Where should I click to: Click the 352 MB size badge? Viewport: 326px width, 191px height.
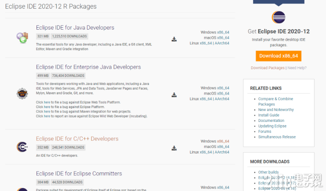click(43, 147)
